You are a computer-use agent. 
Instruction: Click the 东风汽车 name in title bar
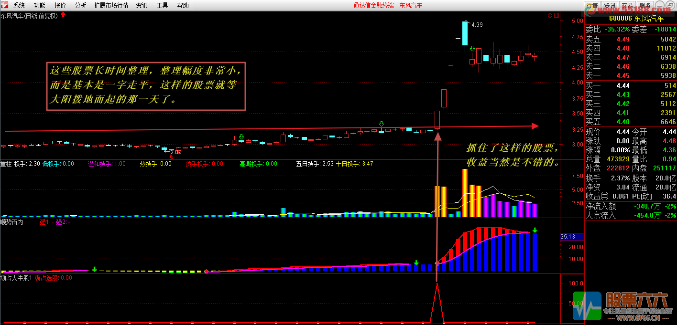pos(411,5)
